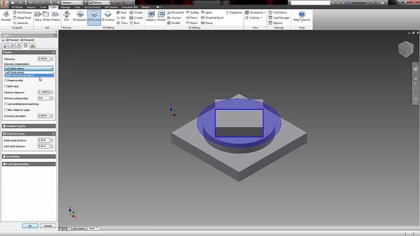Select the Radial strategy
This screenshot has width=420, height=236.
click(192, 23)
